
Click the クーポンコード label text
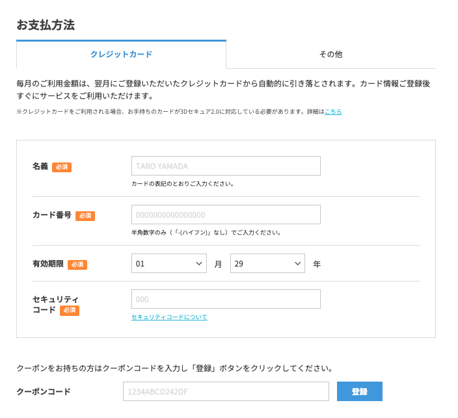click(44, 391)
